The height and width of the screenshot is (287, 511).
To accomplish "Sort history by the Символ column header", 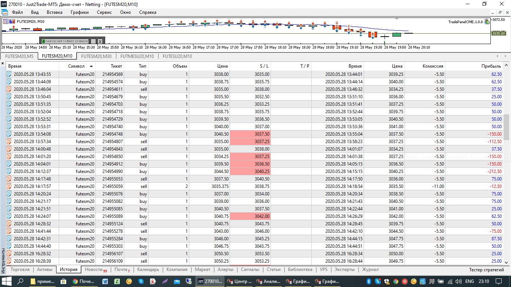I will pos(77,66).
